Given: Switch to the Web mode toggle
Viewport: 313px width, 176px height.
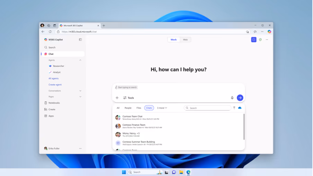Looking at the screenshot, I should click(185, 40).
